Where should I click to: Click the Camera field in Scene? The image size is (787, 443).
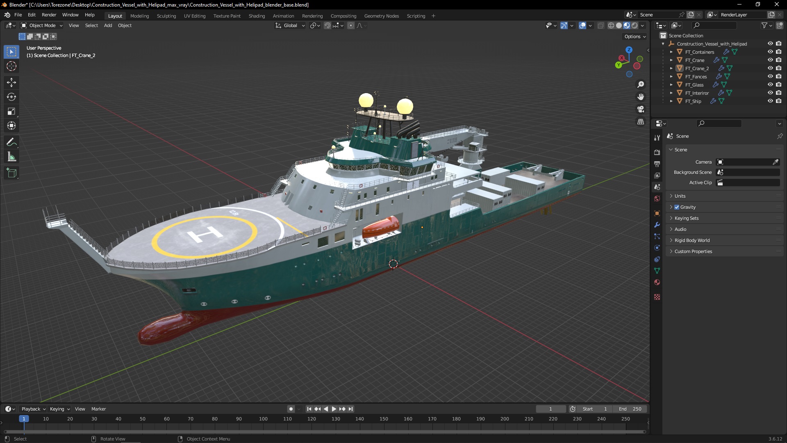point(744,162)
